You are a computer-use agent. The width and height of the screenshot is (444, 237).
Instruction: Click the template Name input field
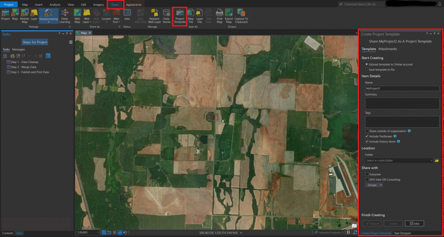(x=402, y=89)
